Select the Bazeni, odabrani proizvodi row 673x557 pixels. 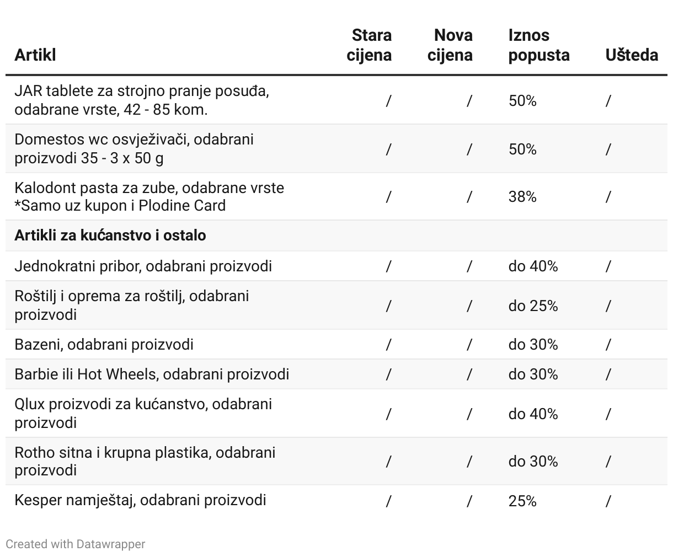pos(104,345)
